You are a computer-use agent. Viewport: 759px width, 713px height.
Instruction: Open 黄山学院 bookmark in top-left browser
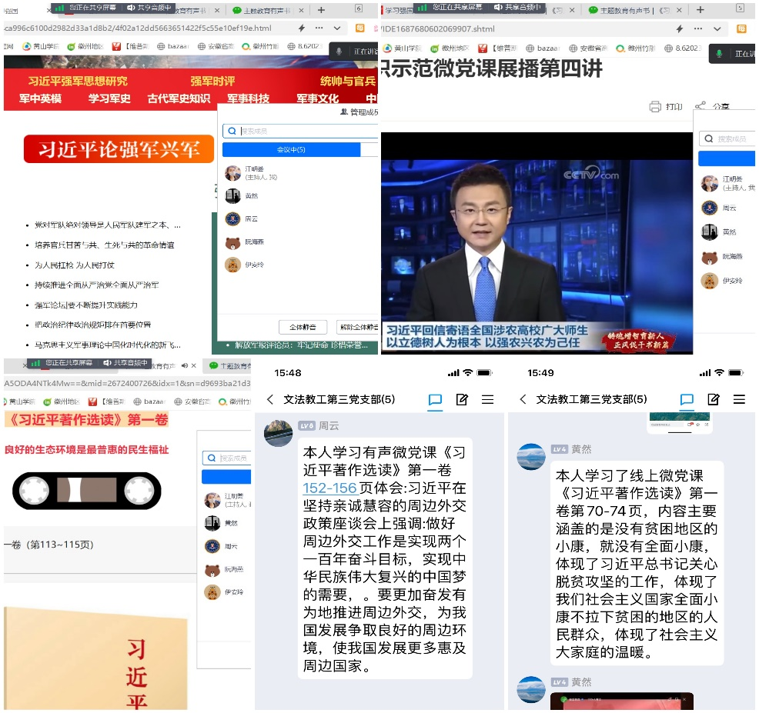pos(41,46)
